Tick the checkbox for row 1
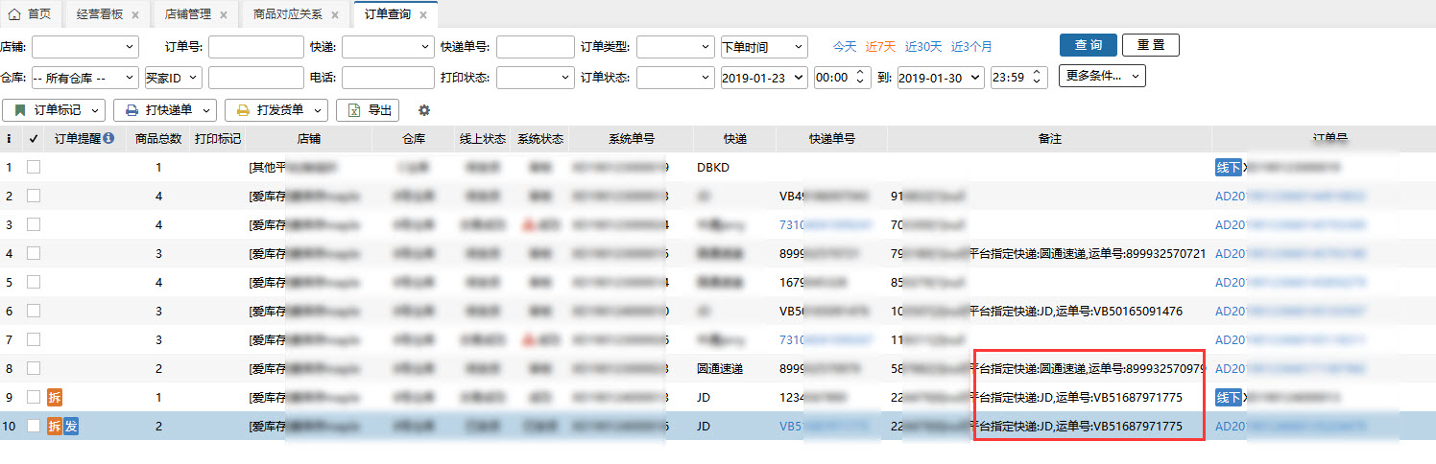 (34, 167)
